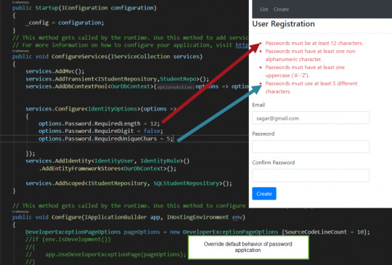Image resolution: width=392 pixels, height=265 pixels.
Task: Click the Password input field
Action: (311, 147)
